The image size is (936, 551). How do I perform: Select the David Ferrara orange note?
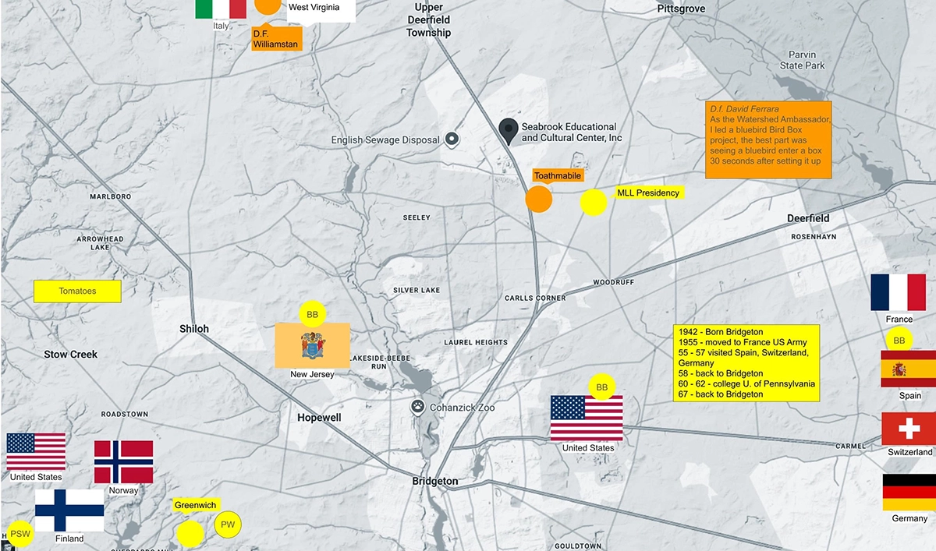point(768,140)
